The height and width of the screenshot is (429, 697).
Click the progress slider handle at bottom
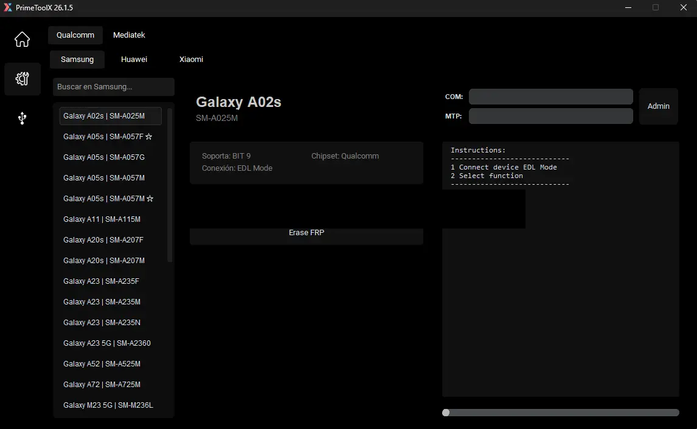446,413
